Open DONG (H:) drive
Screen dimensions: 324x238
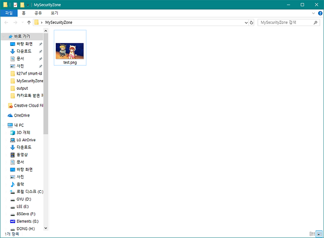26,229
